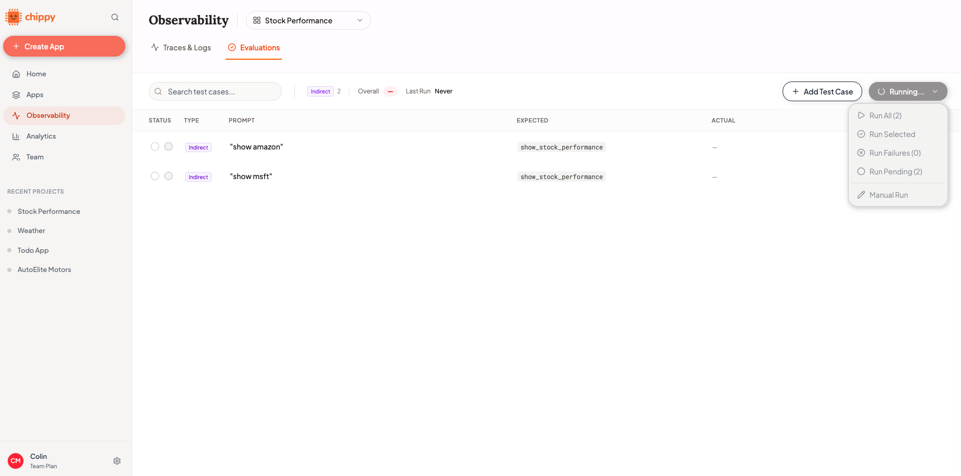The width and height of the screenshot is (961, 476).
Task: Click the EXPECTED column header
Action: [x=533, y=120]
